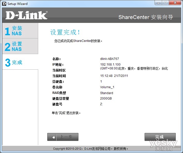Viewport: 183px width, 153px height.
Task: Click the 硬盘总容量 label
Action: tap(61, 98)
